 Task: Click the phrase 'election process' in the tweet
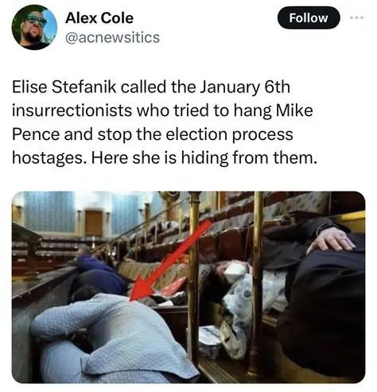pos(229,134)
